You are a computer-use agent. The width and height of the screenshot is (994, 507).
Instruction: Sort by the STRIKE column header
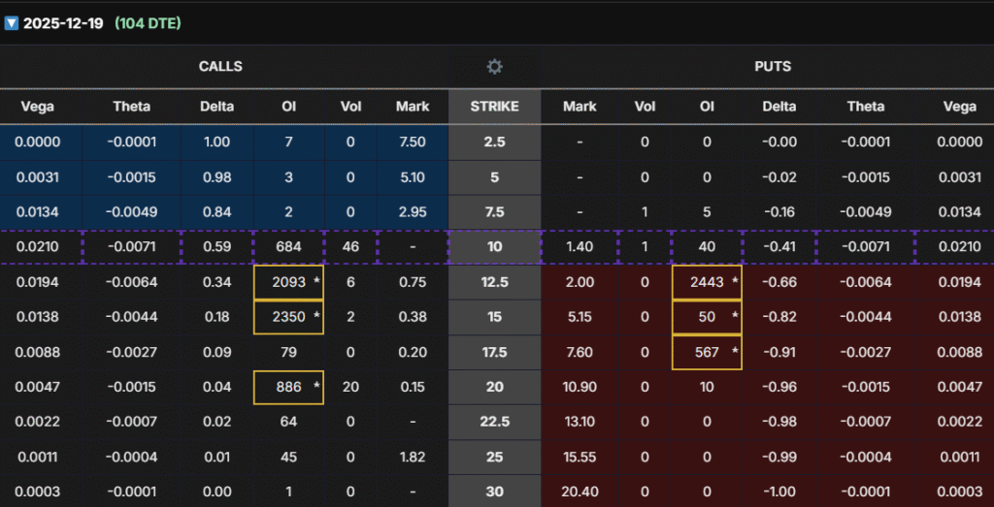pyautogui.click(x=495, y=107)
